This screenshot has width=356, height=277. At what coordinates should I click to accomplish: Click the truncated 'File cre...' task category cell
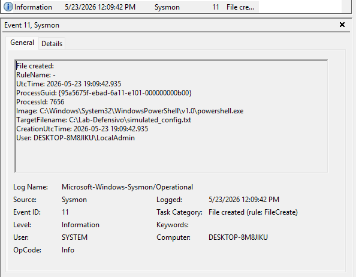coord(240,7)
